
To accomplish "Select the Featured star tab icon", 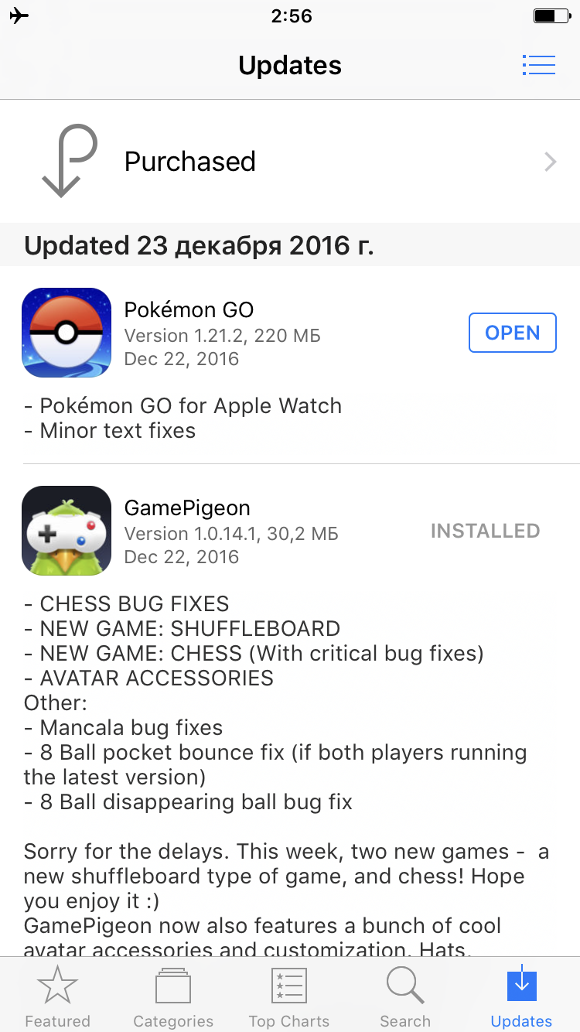I will 57,986.
